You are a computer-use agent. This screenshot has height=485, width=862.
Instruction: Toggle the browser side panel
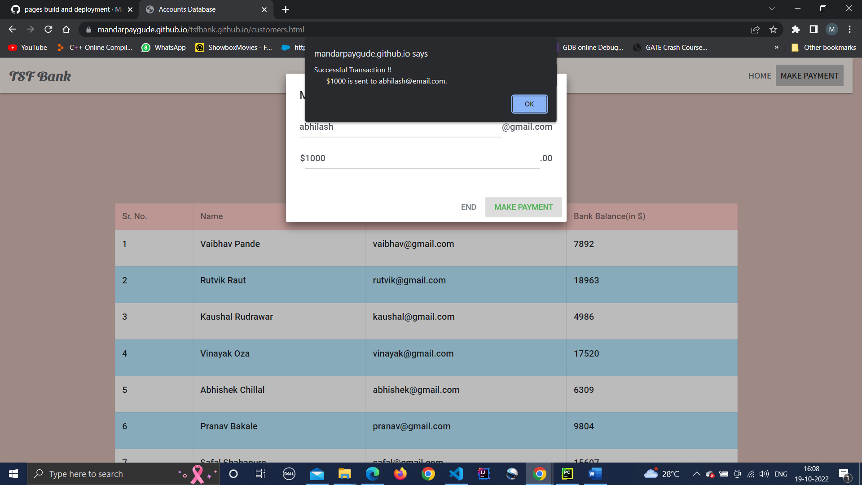click(x=814, y=29)
